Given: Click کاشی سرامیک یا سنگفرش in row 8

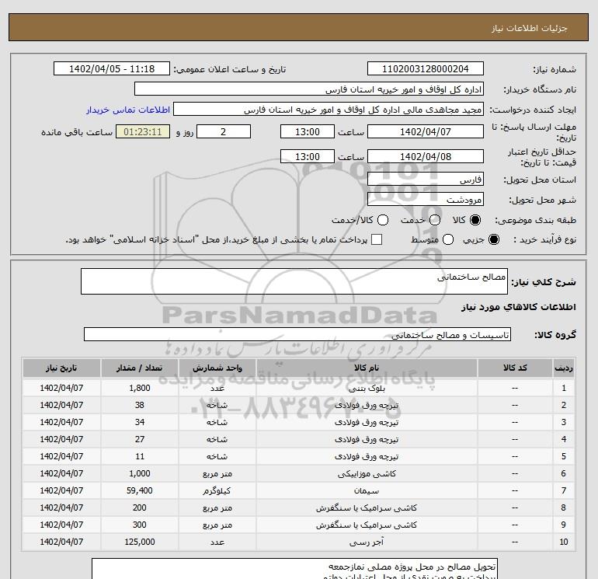Looking at the screenshot, I should (x=367, y=508).
